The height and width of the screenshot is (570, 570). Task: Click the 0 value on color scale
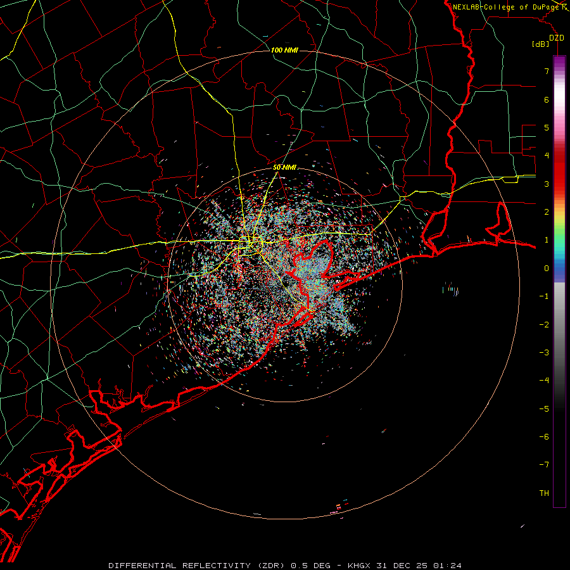[x=547, y=269]
